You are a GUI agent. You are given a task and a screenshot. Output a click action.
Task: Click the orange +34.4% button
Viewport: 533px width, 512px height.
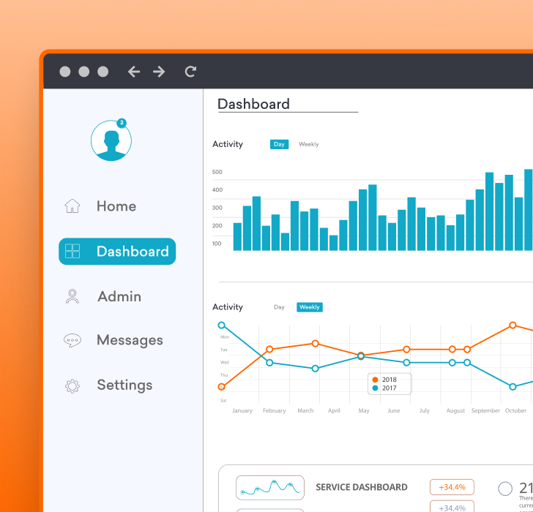pos(452,487)
